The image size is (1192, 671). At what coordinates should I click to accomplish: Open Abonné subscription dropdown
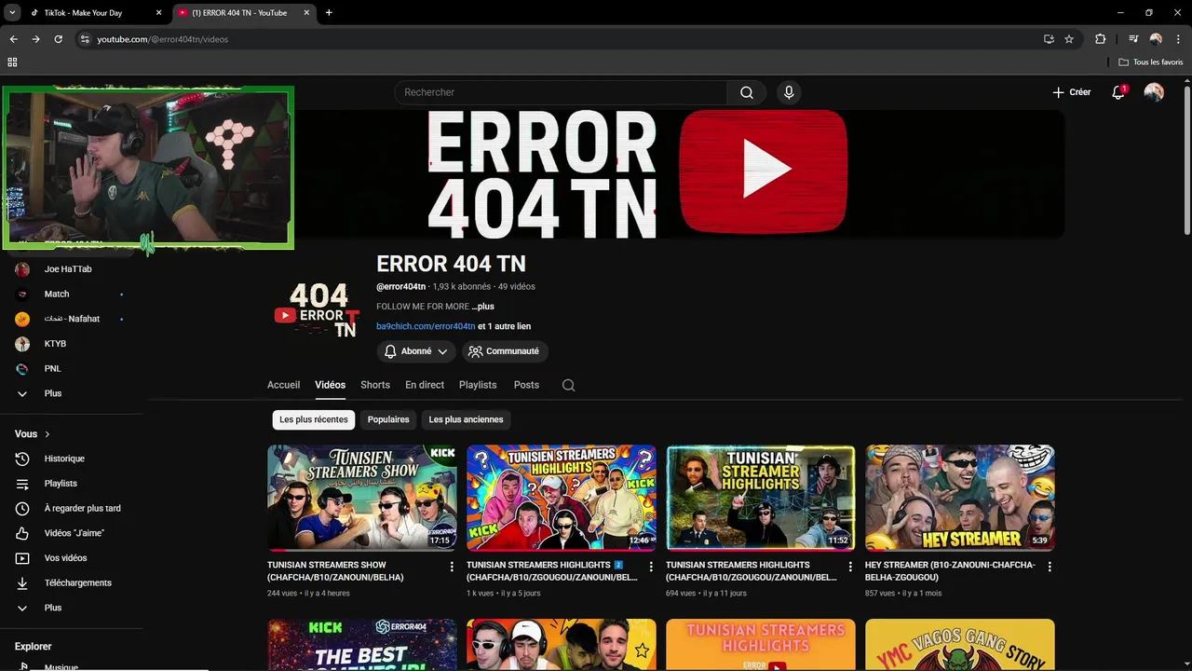tap(416, 351)
